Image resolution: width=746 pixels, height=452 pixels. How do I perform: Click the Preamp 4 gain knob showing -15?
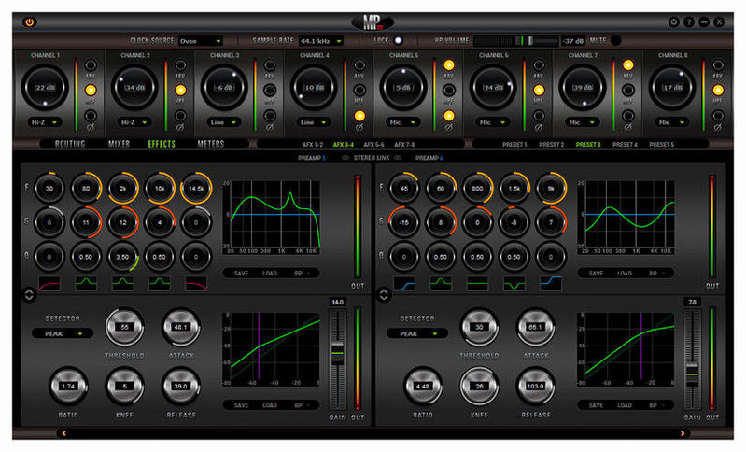point(404,222)
